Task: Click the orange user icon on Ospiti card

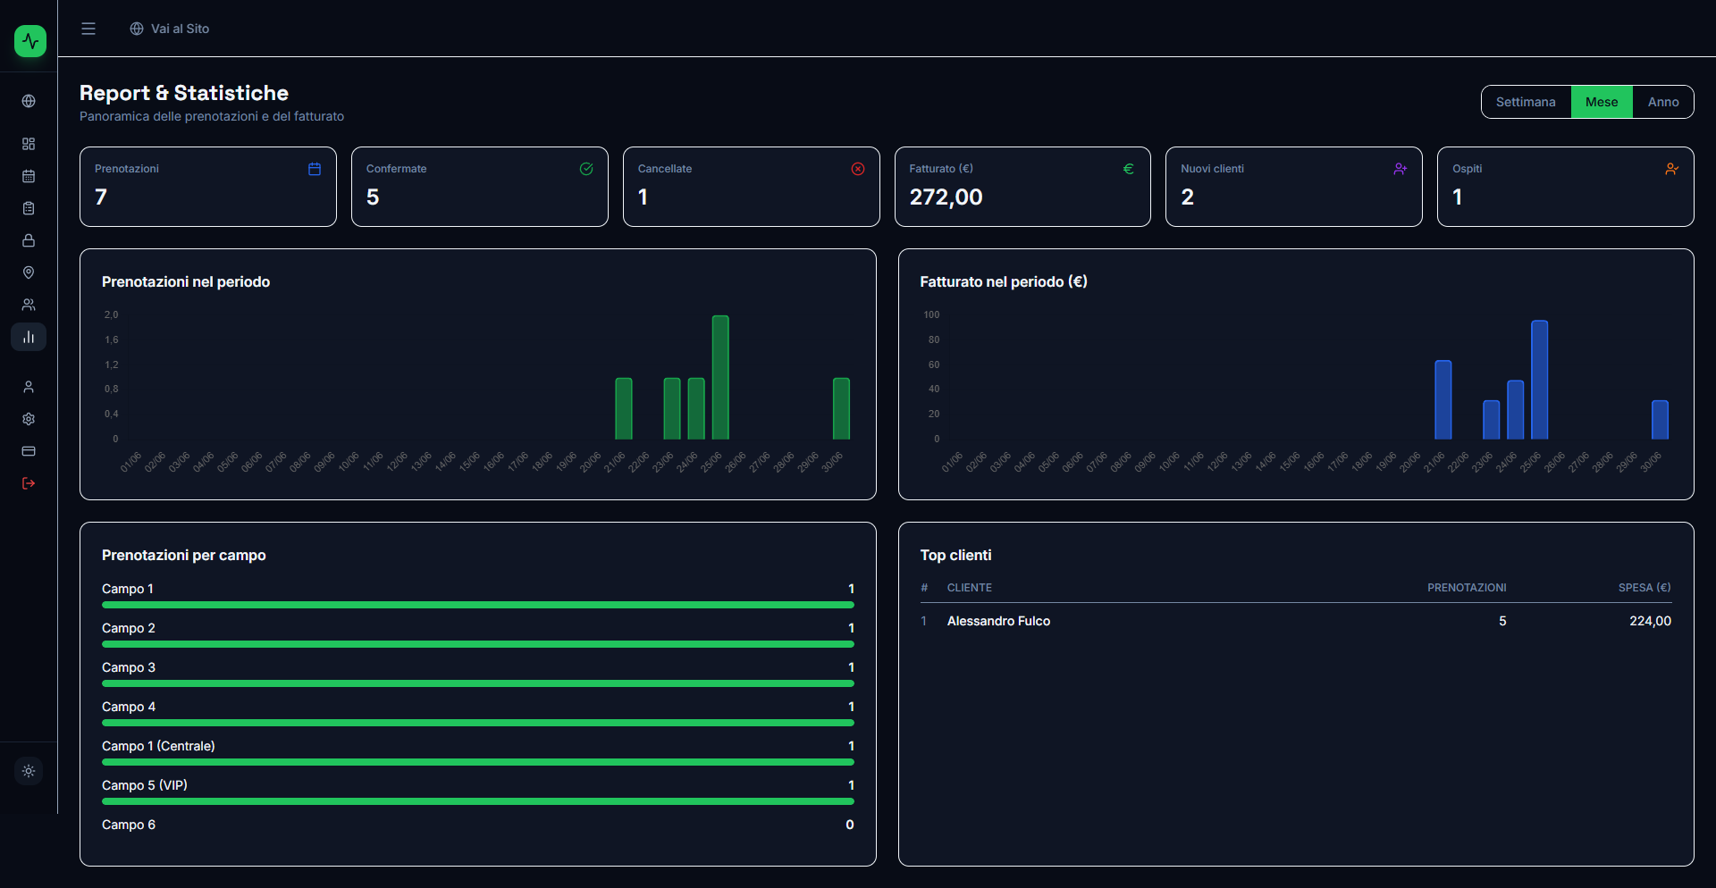Action: [x=1672, y=169]
